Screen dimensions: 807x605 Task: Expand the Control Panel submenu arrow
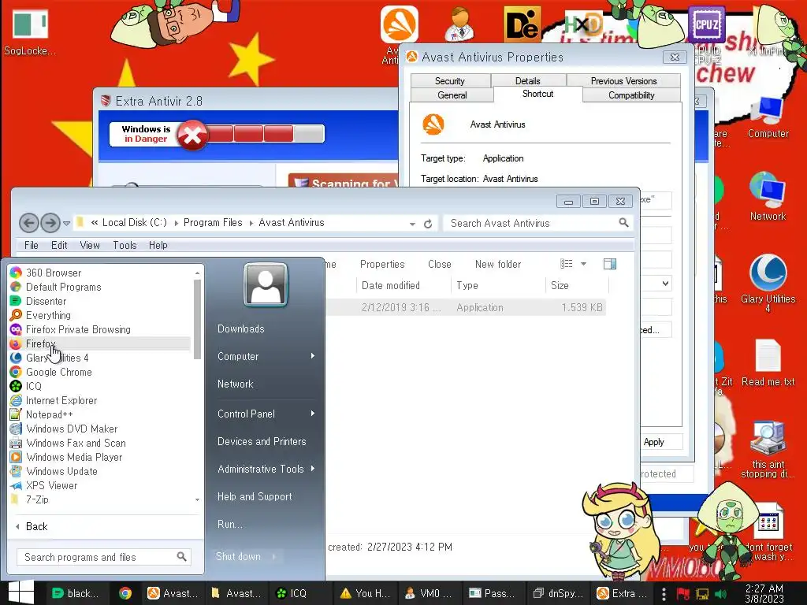312,414
